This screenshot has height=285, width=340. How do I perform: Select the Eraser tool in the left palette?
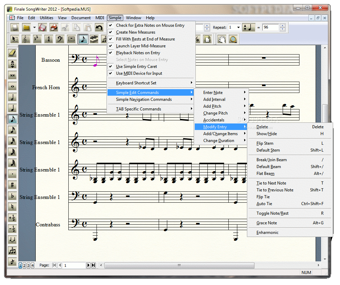click(12, 53)
